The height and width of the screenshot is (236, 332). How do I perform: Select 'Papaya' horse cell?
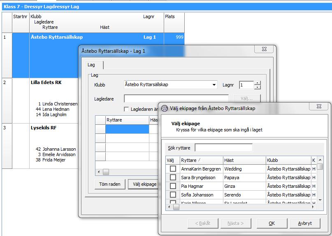(244, 178)
